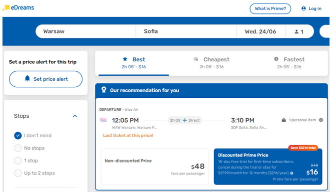Choose the Non-discounted Price $48 option

coord(155,167)
